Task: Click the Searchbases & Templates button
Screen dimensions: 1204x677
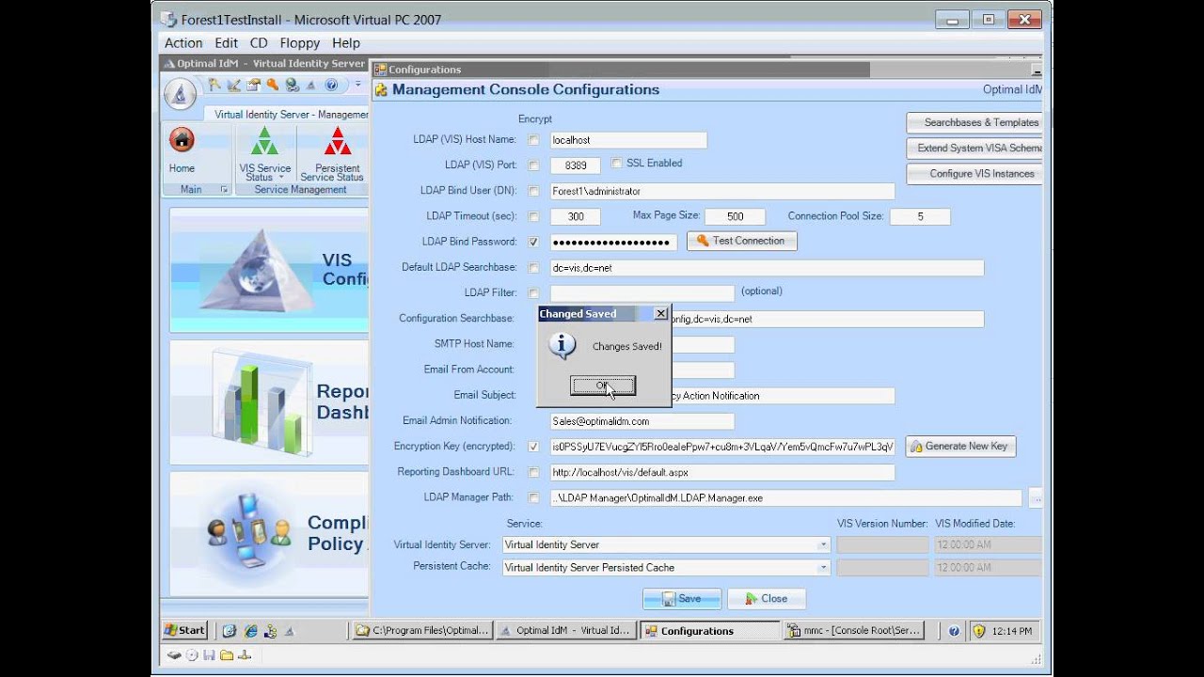Action: pyautogui.click(x=974, y=122)
